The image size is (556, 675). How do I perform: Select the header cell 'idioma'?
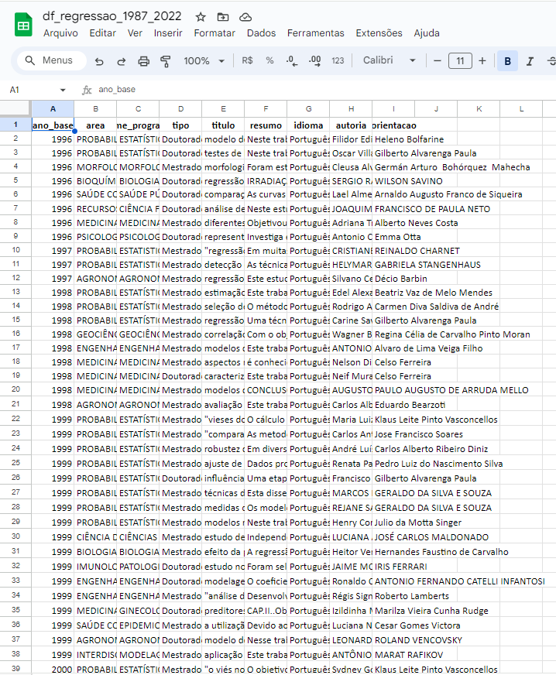click(308, 125)
